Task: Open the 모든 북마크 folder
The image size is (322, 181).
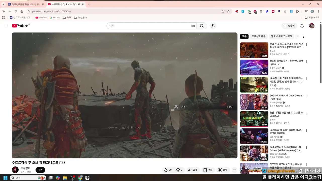Action: (x=312, y=18)
